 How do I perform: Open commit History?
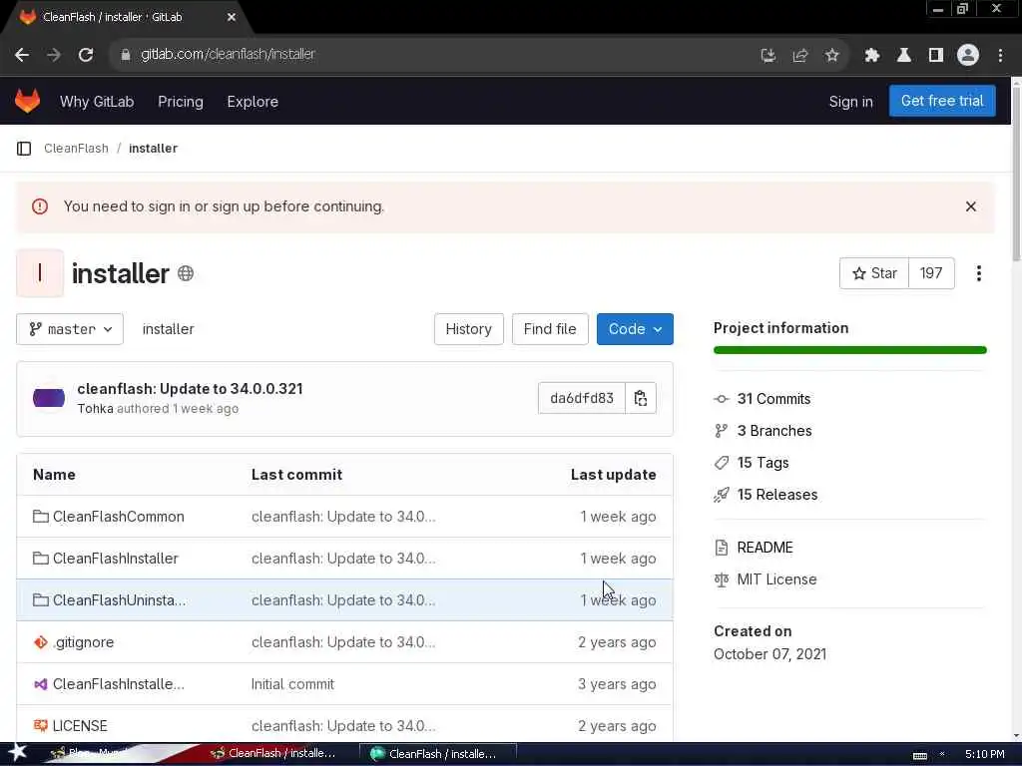469,329
